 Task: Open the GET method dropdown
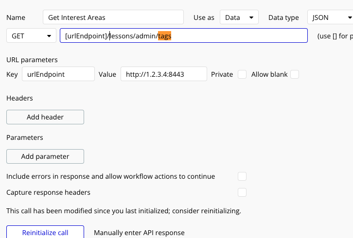click(31, 36)
